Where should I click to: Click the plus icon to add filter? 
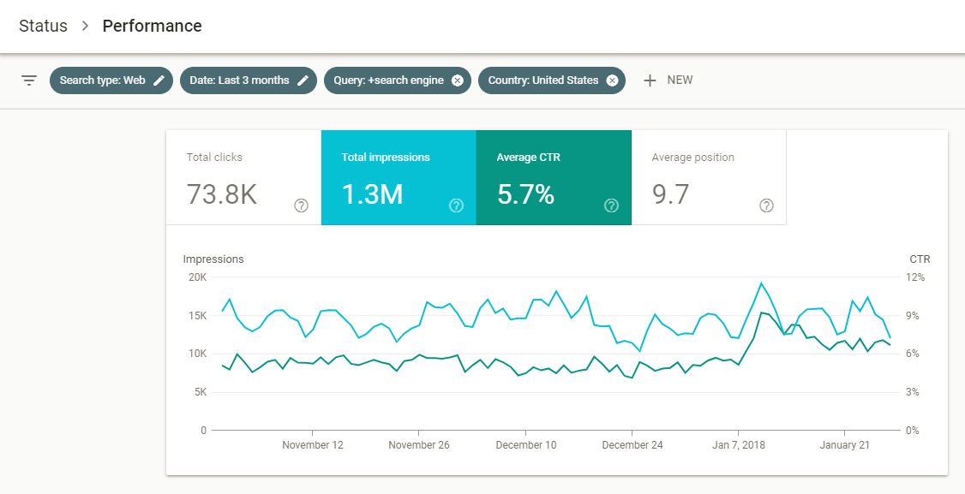650,80
